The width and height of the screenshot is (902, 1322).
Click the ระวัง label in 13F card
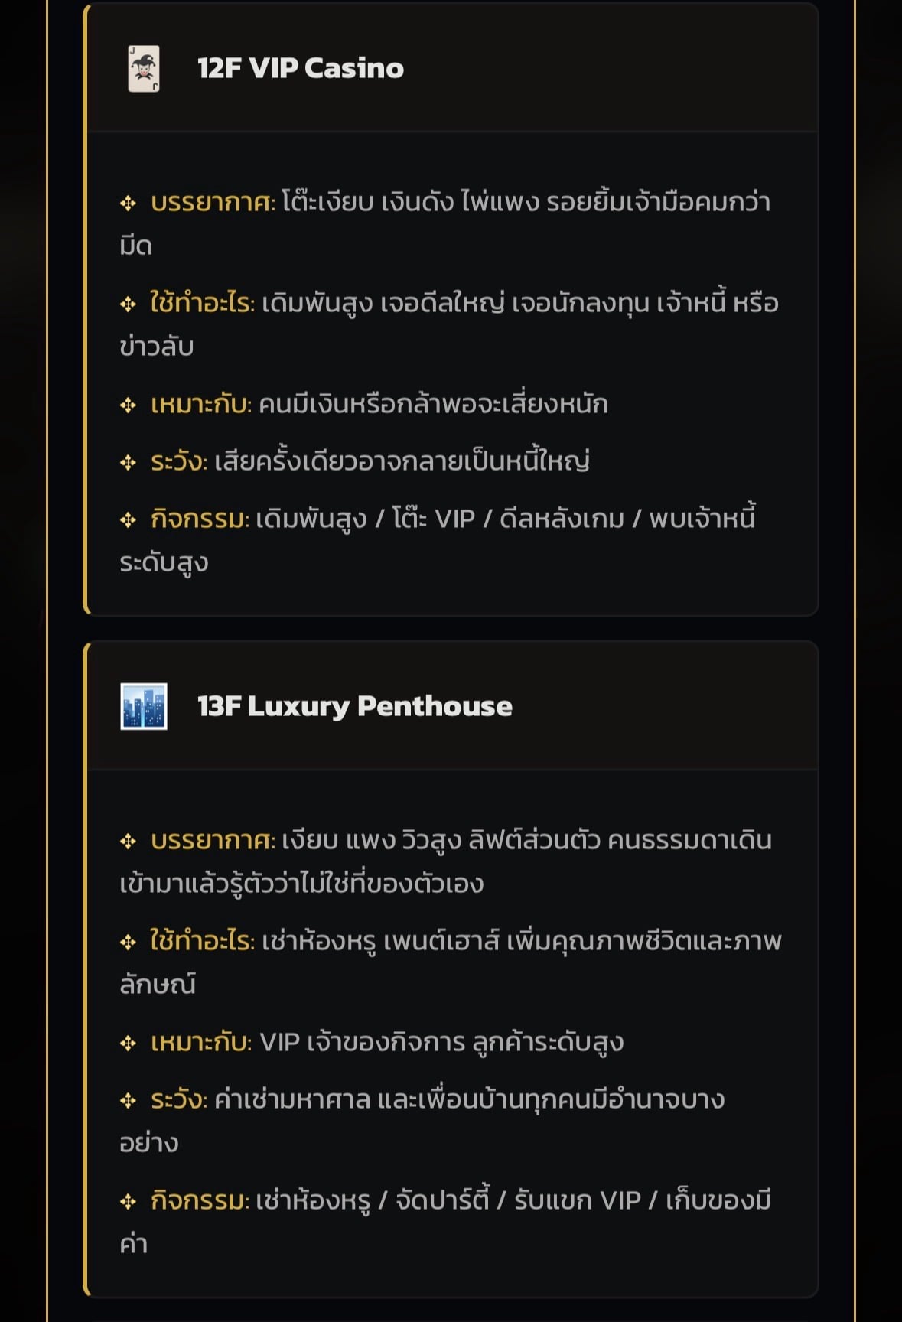click(178, 1100)
